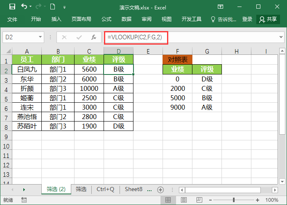Click the zoom in plus icon
Viewport: 287px width, 205px height.
click(x=258, y=200)
